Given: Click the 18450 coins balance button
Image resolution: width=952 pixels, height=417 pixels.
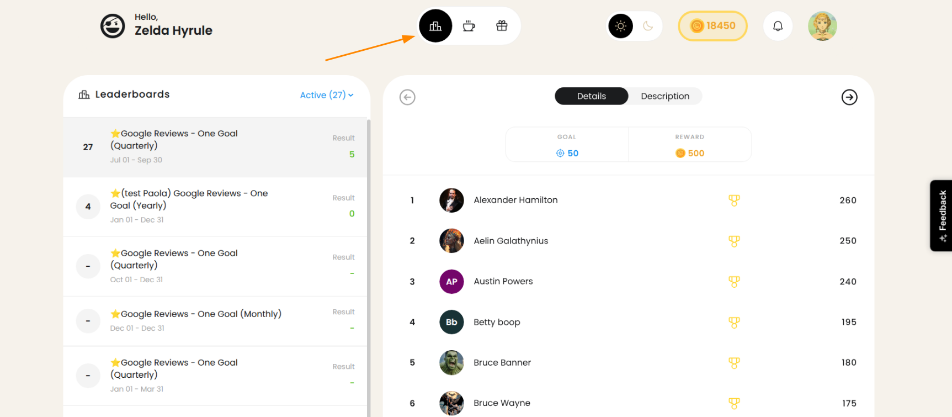Looking at the screenshot, I should click(712, 26).
